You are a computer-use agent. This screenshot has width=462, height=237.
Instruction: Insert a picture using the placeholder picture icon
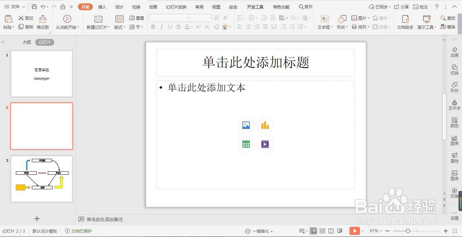[x=246, y=125]
